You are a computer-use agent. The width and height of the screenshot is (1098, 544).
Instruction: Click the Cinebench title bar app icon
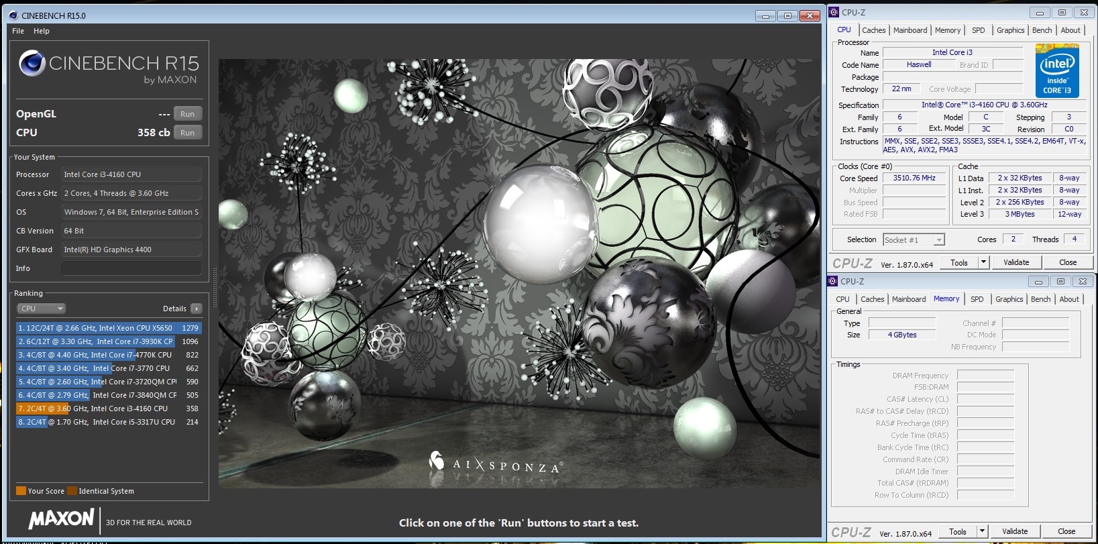tap(13, 15)
